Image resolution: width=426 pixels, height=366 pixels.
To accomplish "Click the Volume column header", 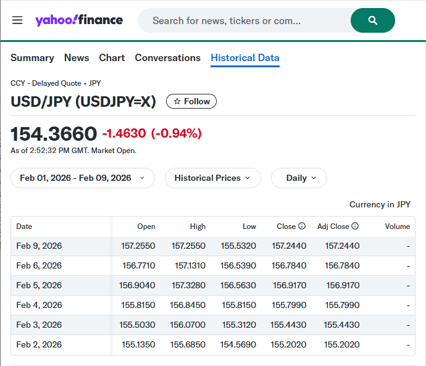I will point(398,226).
